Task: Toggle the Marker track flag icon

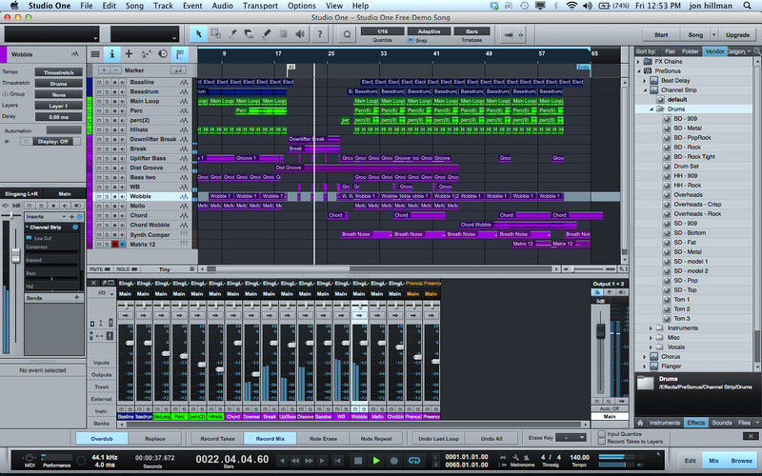Action: click(180, 54)
